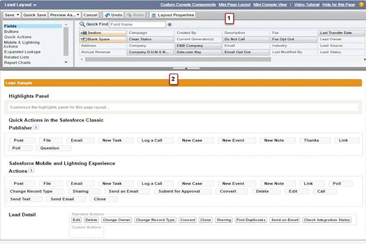This screenshot has height=244, width=366.
Task: Select the Do Not Call field
Action: (246, 39)
